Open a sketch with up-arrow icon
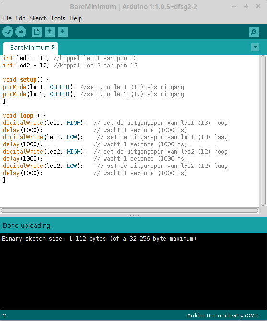This screenshot has height=321, width=267. (x=49, y=32)
